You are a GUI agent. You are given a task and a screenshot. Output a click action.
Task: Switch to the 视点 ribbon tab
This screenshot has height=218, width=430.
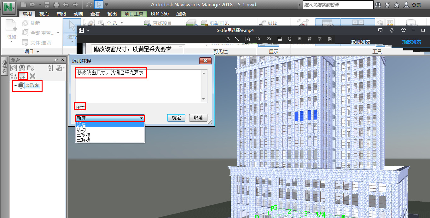pyautogui.click(x=44, y=14)
